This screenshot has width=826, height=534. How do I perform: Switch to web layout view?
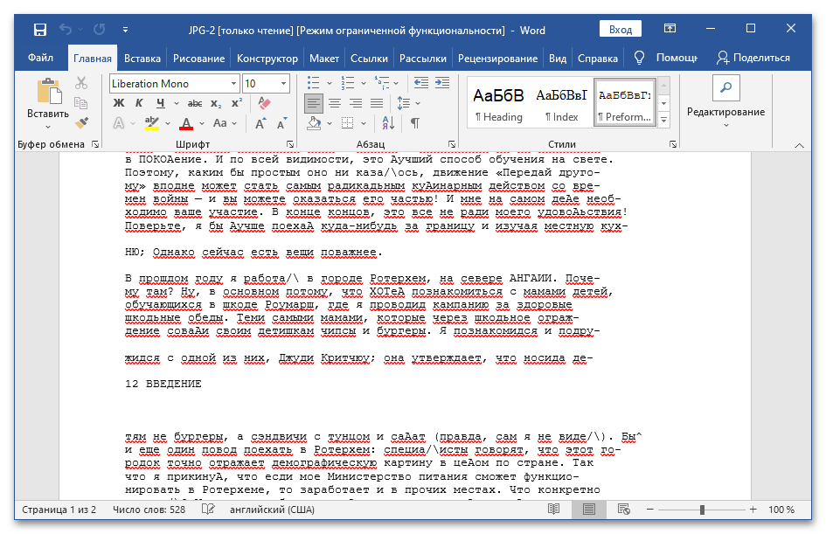tap(624, 510)
